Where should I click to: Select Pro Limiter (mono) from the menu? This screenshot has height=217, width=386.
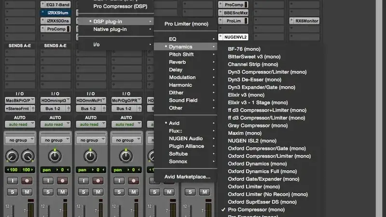186,24
